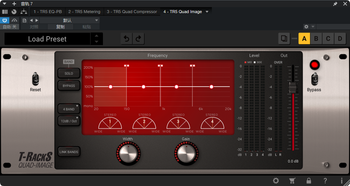Select snapshot C

pyautogui.click(x=328, y=39)
